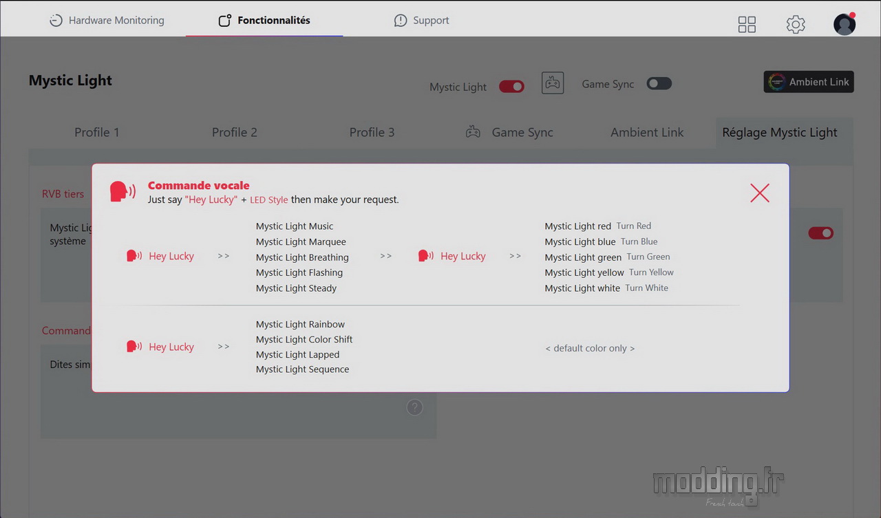Open the Support tab
The height and width of the screenshot is (518, 881).
(421, 21)
